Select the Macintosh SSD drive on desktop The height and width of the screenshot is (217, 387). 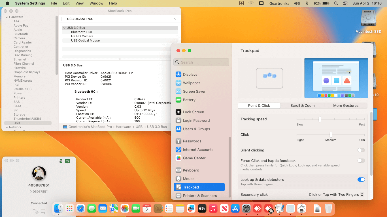point(368,21)
